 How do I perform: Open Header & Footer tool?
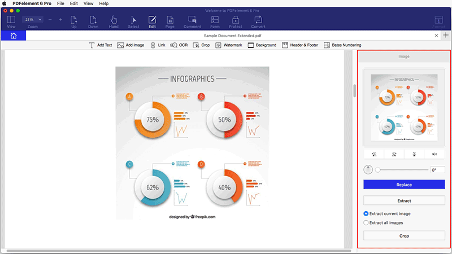pos(300,45)
